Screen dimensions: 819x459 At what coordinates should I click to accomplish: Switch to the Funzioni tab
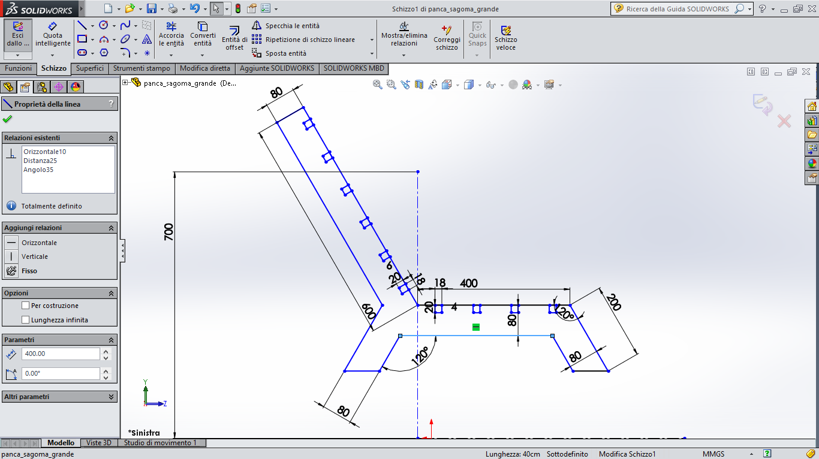19,68
